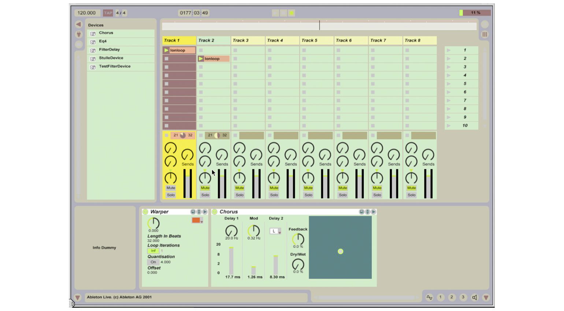564x311 pixels.
Task: Launch scene 5
Action: coord(449,84)
